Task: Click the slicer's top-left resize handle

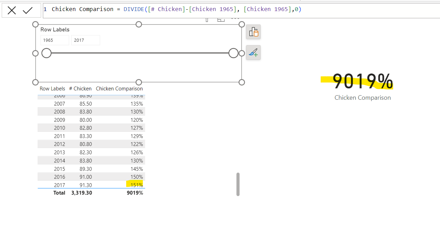Action: (x=35, y=24)
